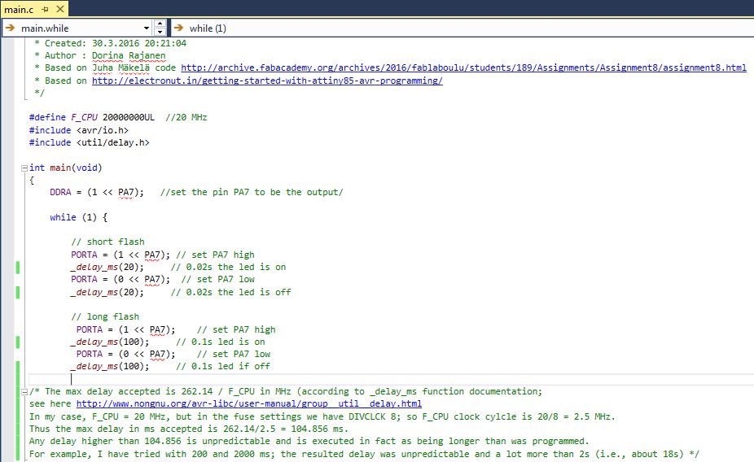Screen dimensions: 754x462
Task: Open the while (1) member dropdown
Action: click(x=462, y=28)
